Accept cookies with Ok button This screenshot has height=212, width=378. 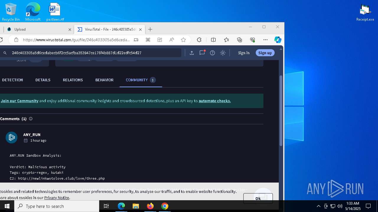[258, 198]
